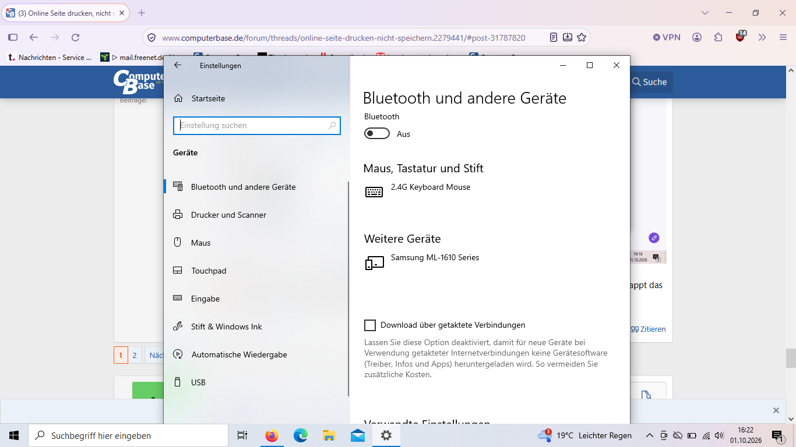Image resolution: width=796 pixels, height=447 pixels.
Task: Enable Download über getaktete Verbindungen checkbox
Action: 370,325
